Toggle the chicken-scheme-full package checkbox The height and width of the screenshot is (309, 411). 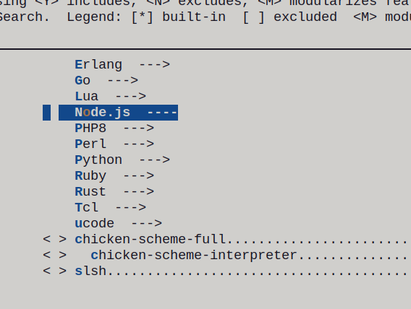point(54,240)
